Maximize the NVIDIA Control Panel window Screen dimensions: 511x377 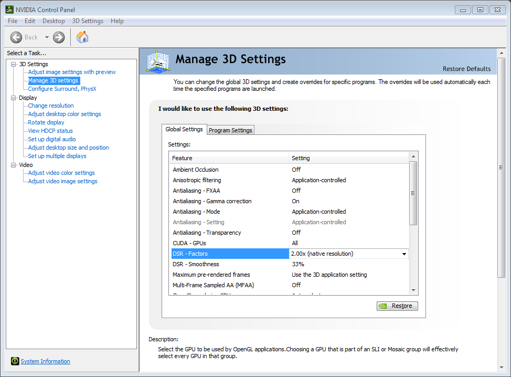(x=480, y=10)
